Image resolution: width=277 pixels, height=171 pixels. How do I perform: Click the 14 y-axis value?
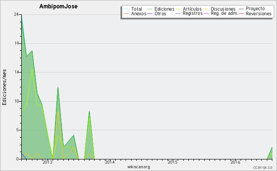[x=16, y=72]
